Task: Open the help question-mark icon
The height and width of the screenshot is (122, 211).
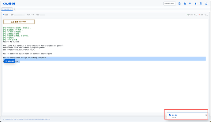Action: pos(201,4)
